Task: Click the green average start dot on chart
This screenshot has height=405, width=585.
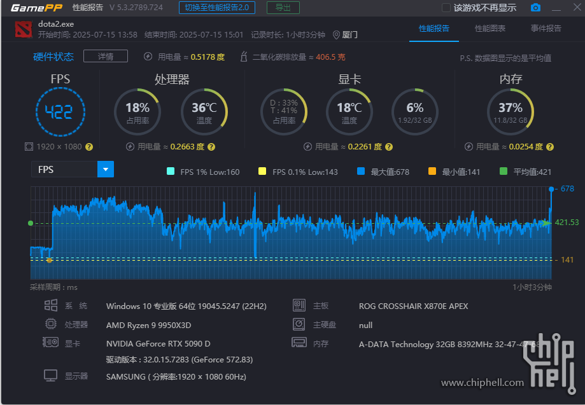Action: tap(31, 223)
